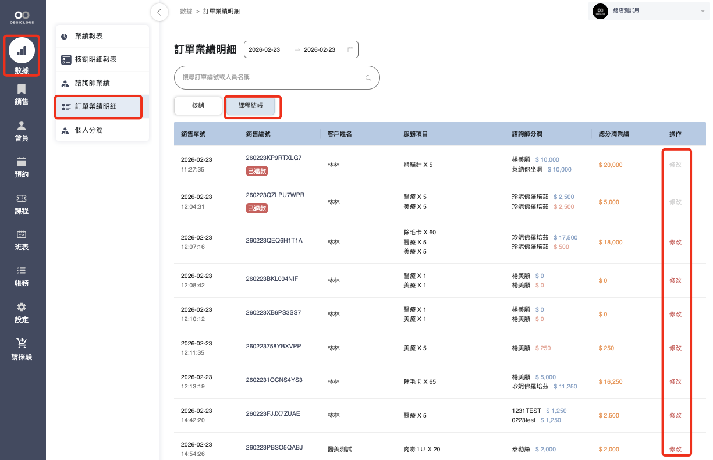The width and height of the screenshot is (713, 460).
Task: Open 核銷明細報表 in the submenu
Action: [95, 59]
